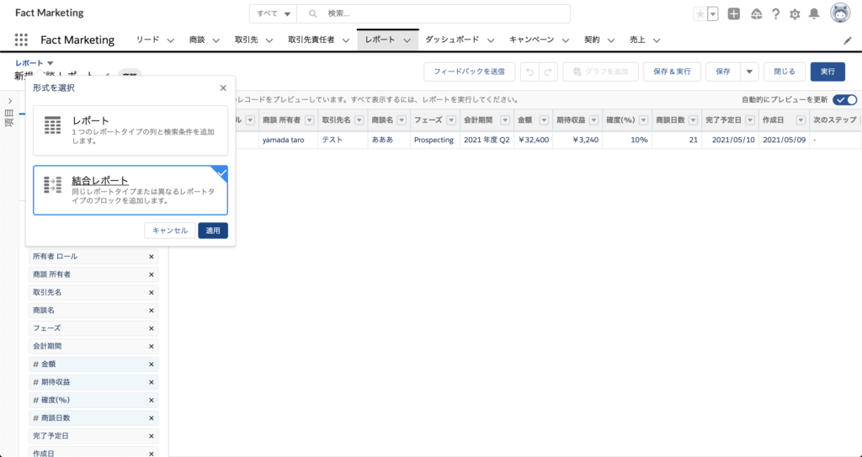Open the すべて search scope dropdown
862x457 pixels.
pos(274,14)
